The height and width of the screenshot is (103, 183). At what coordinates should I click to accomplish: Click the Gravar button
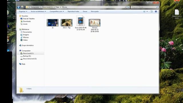pyautogui.click(x=85, y=11)
